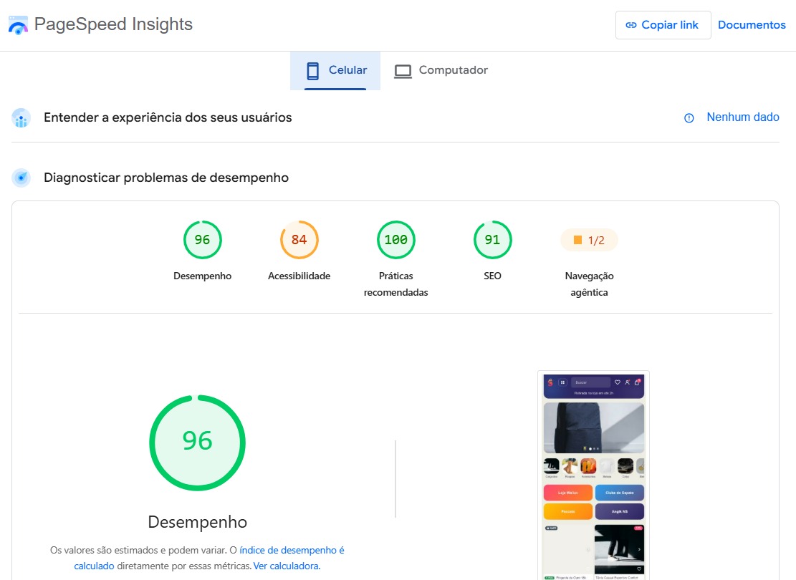Open the PageSpeed Insights title link
The image size is (796, 580).
pos(113,24)
